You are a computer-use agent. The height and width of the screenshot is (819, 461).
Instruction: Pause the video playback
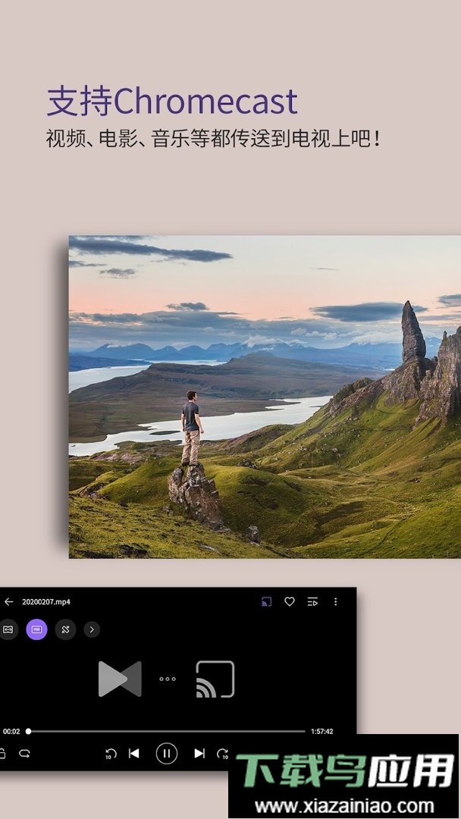pos(167,753)
